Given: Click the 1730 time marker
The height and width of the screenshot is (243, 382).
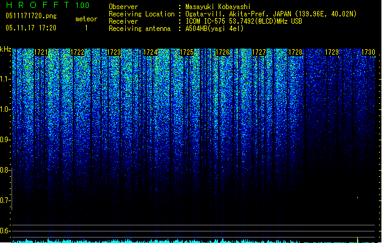Looking at the screenshot, I should (x=368, y=52).
